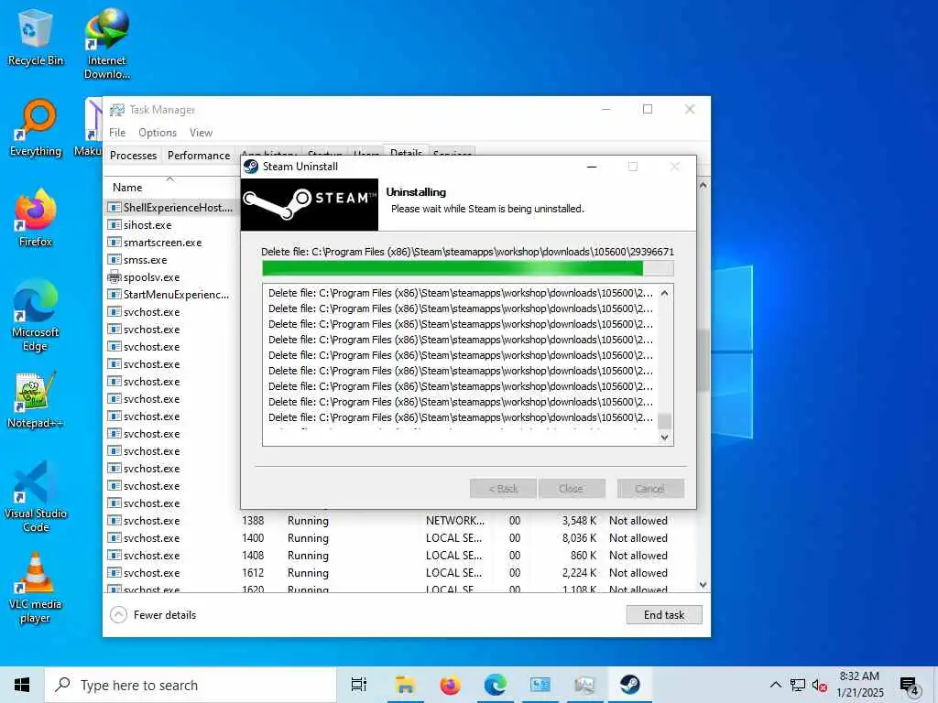Open Task View from the taskbar
The height and width of the screenshot is (703, 938).
359,685
